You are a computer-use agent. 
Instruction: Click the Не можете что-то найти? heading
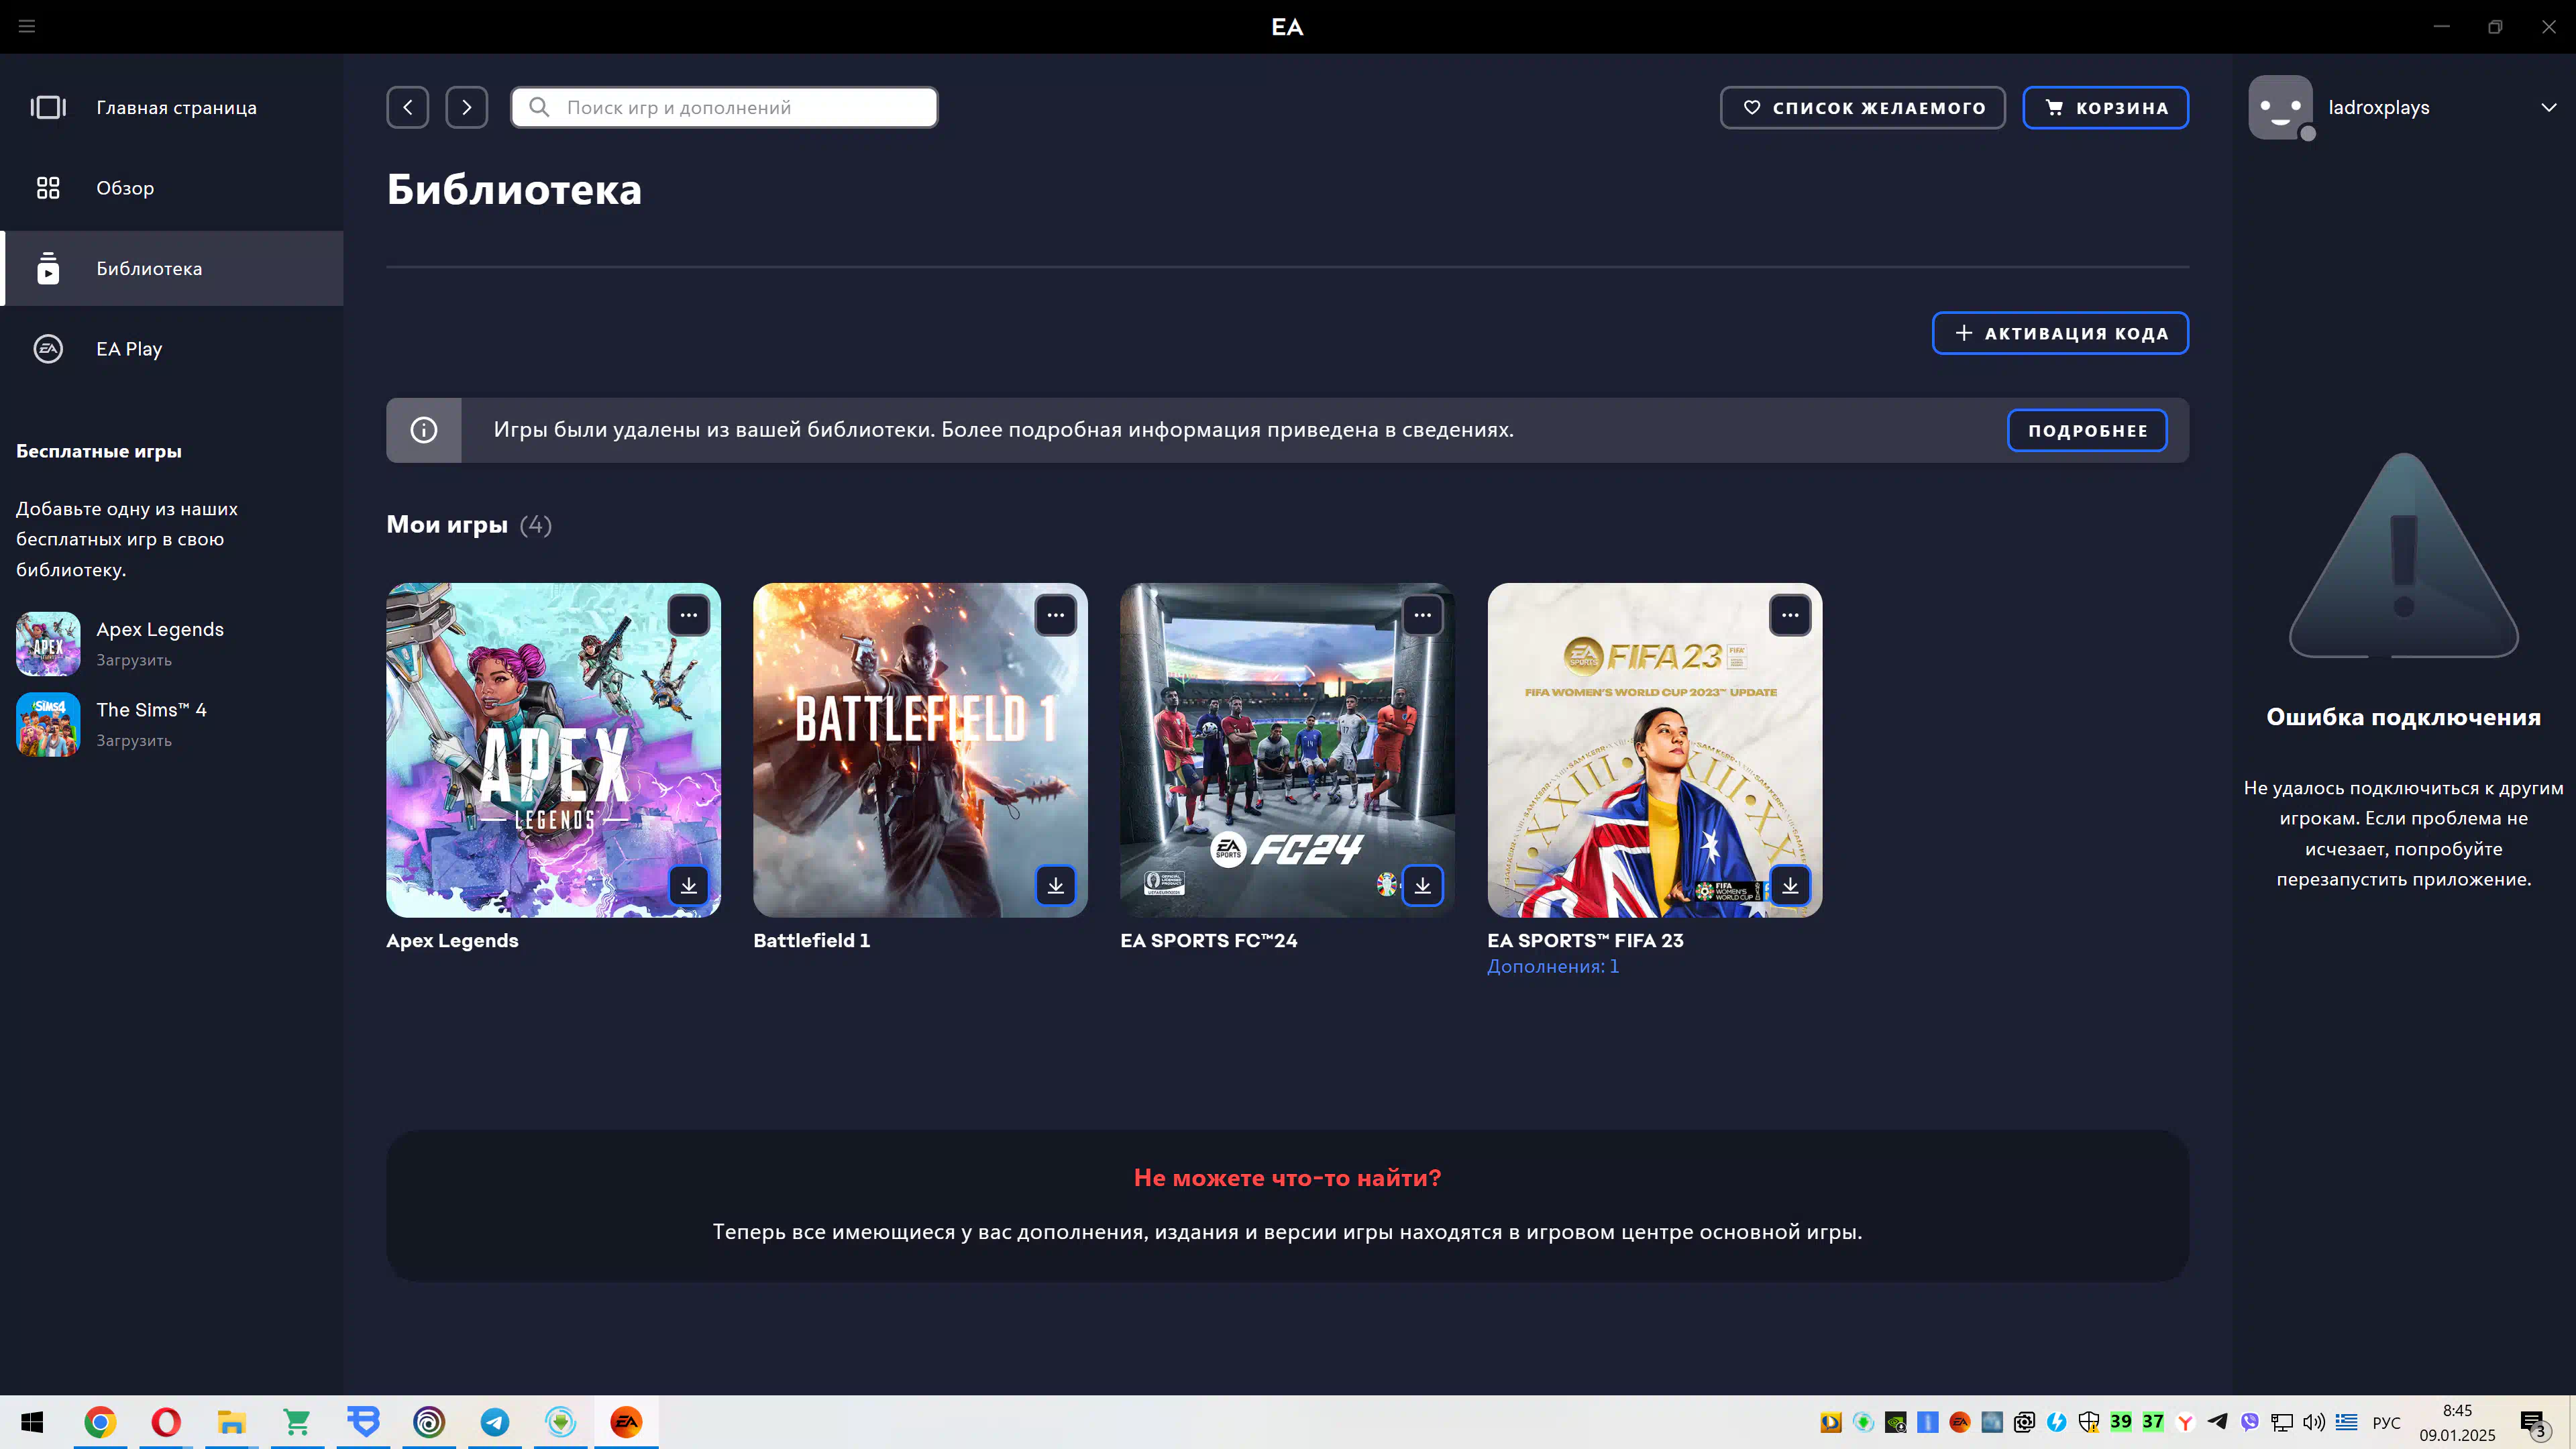click(1287, 1177)
